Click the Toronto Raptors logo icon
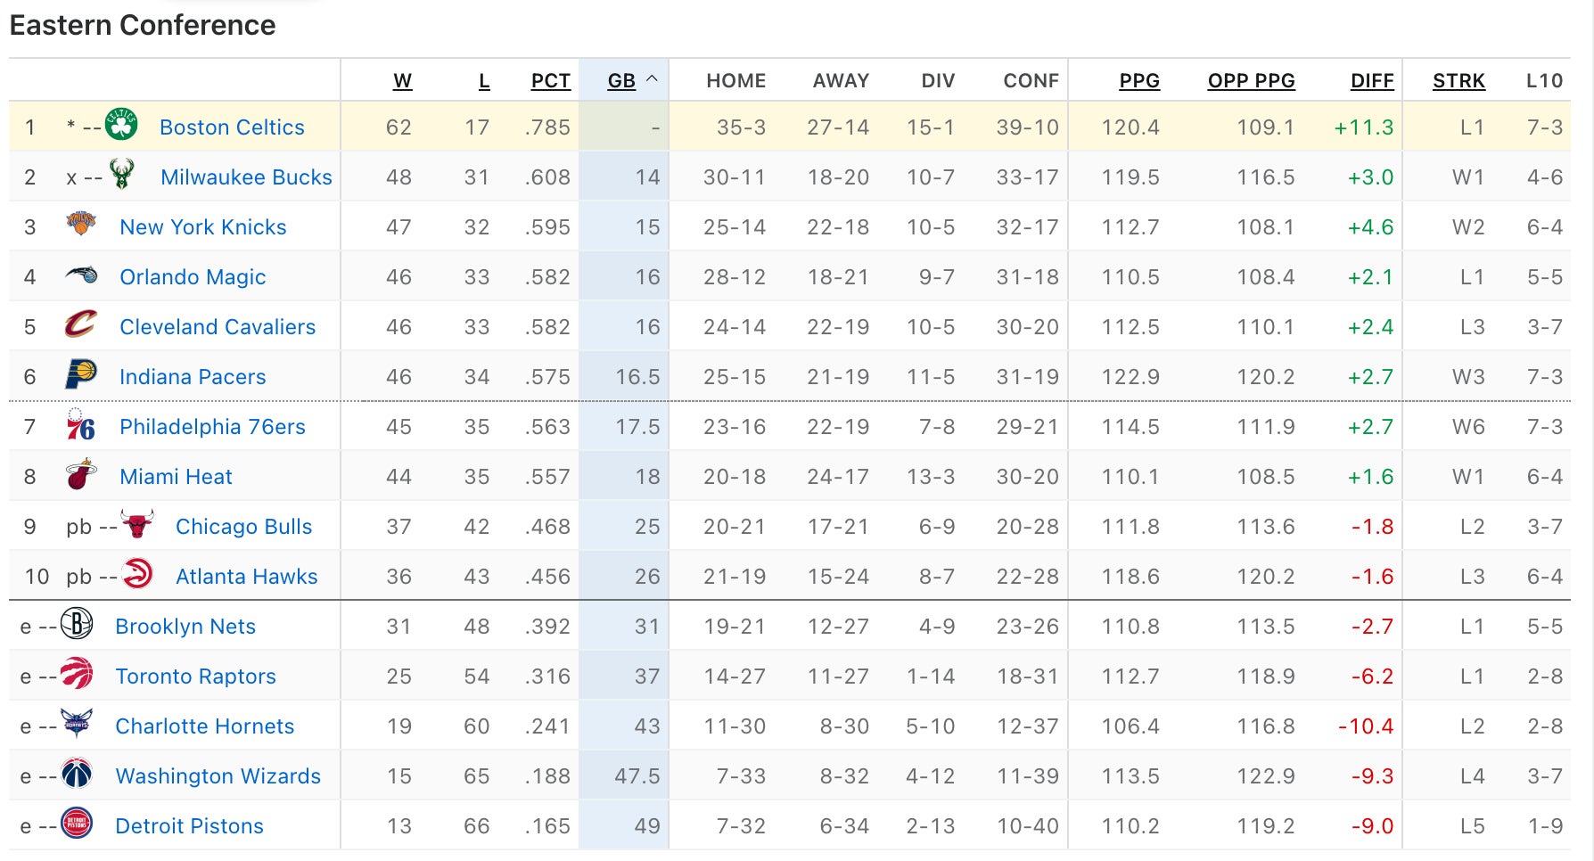 click(77, 674)
